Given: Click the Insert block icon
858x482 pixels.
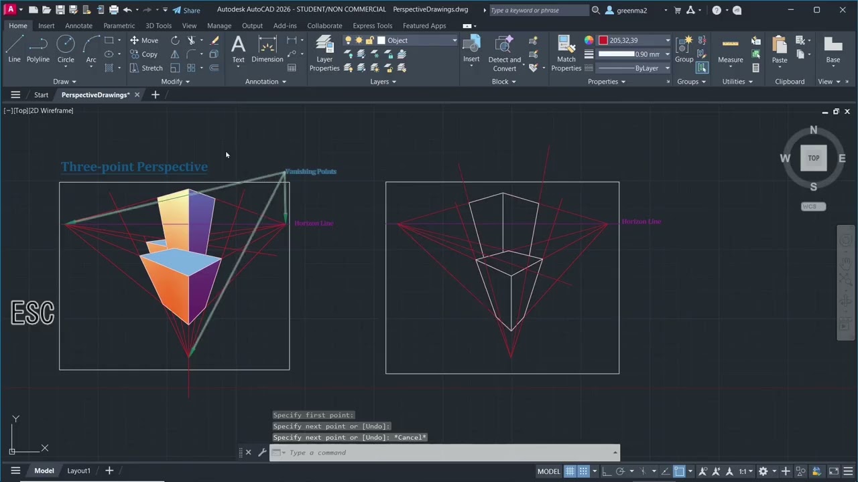Looking at the screenshot, I should [x=471, y=50].
